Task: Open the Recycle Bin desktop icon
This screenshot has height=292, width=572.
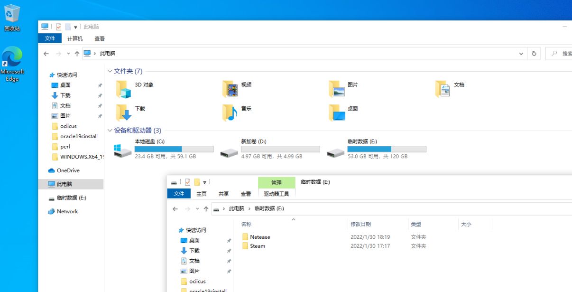Action: point(11,17)
